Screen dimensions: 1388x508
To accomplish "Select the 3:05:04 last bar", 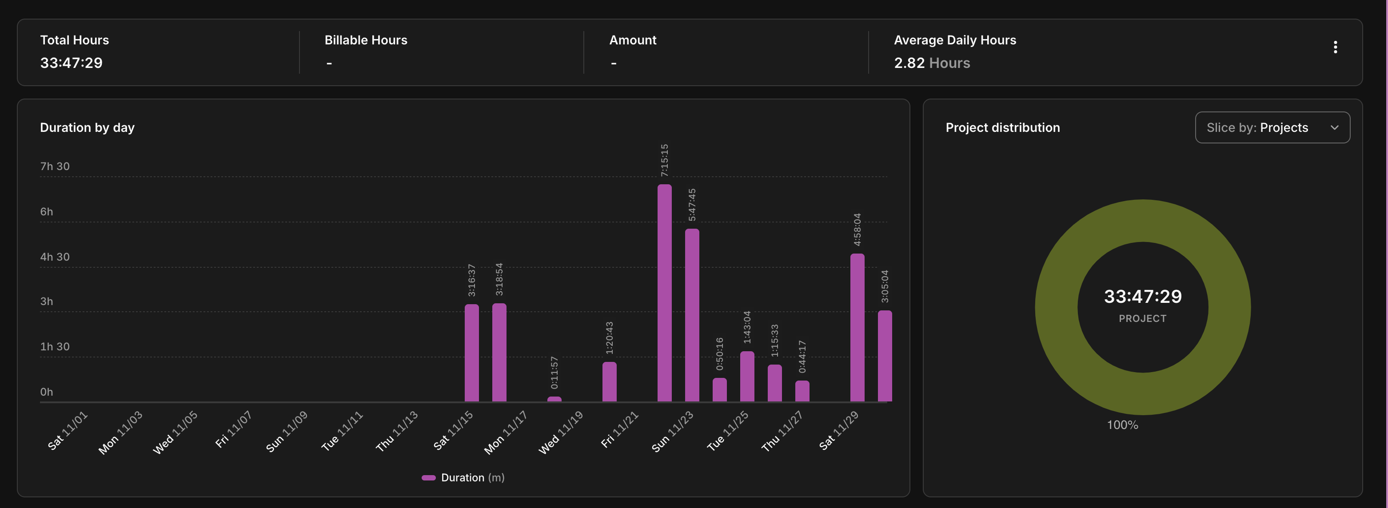I will pyautogui.click(x=885, y=356).
